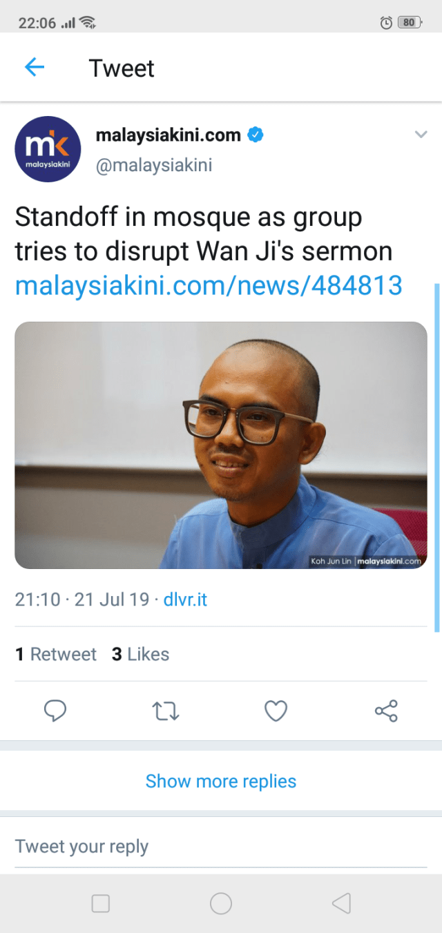Tap Android recent apps square button
Viewport: 442px width, 933px height.
tap(101, 903)
